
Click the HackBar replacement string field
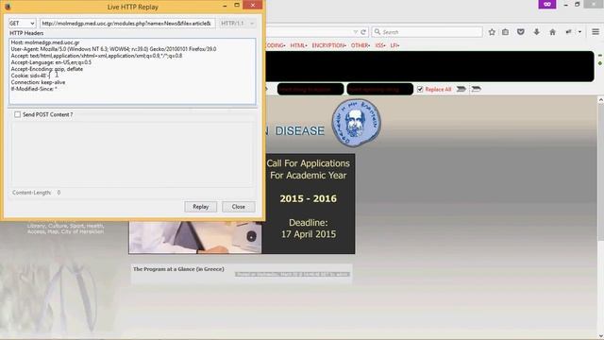379,89
